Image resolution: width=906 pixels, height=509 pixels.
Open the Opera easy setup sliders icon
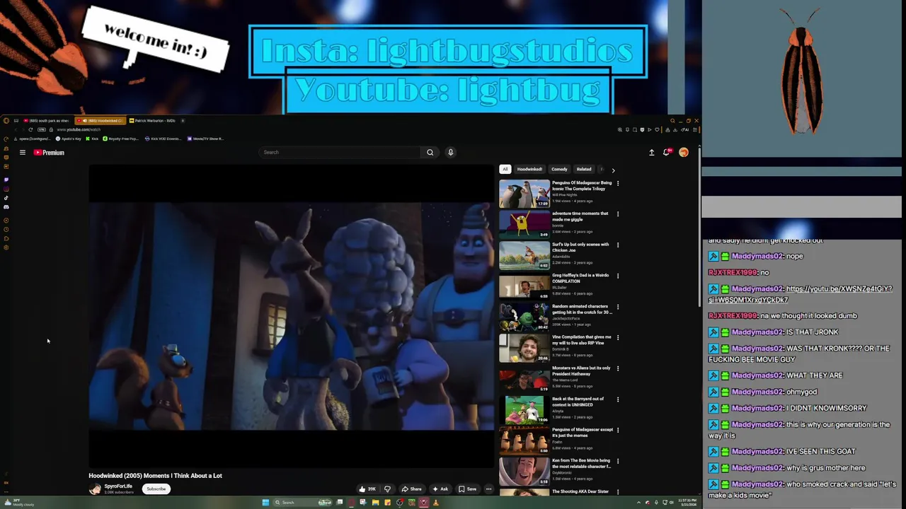(x=695, y=129)
